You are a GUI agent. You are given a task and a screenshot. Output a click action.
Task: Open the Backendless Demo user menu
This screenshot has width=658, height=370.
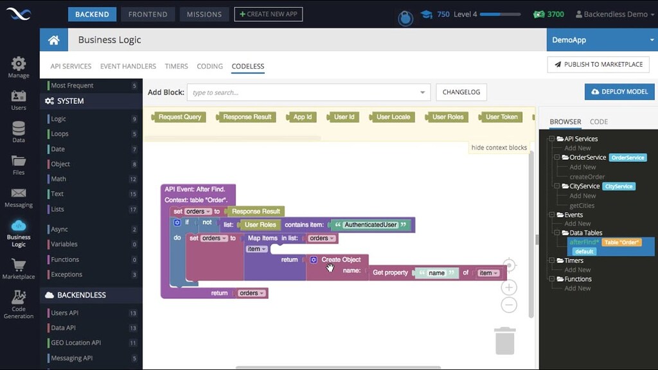point(615,14)
